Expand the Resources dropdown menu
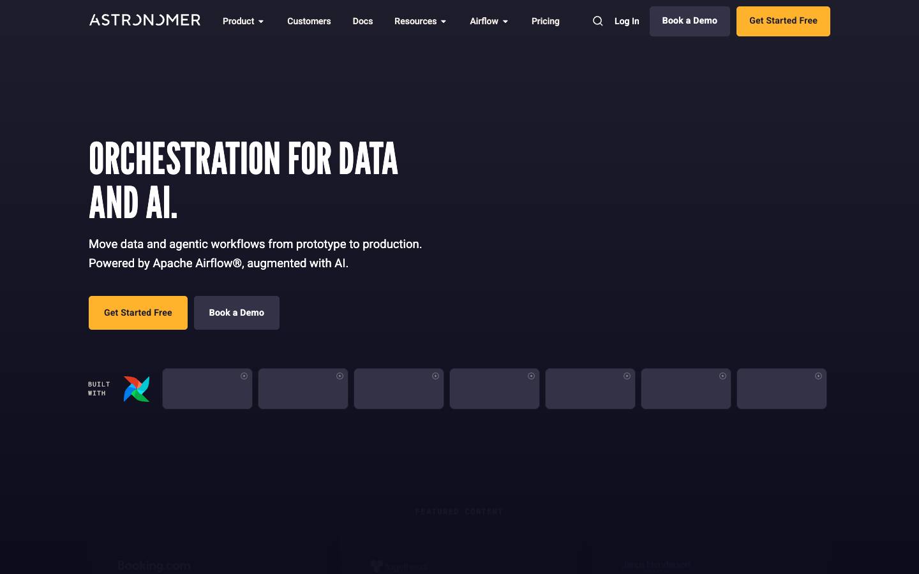 421,21
